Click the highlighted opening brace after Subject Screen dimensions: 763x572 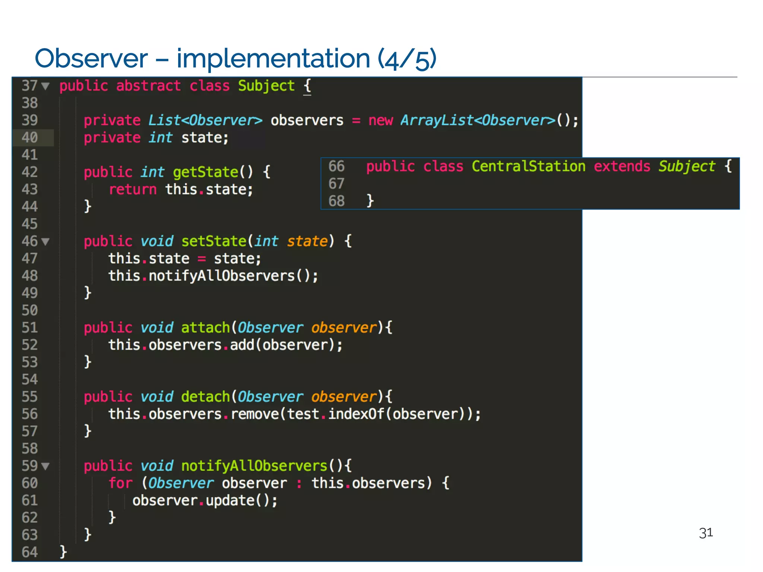pyautogui.click(x=307, y=86)
